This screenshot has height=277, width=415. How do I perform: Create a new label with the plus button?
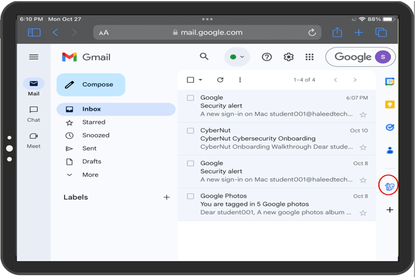pyautogui.click(x=167, y=197)
